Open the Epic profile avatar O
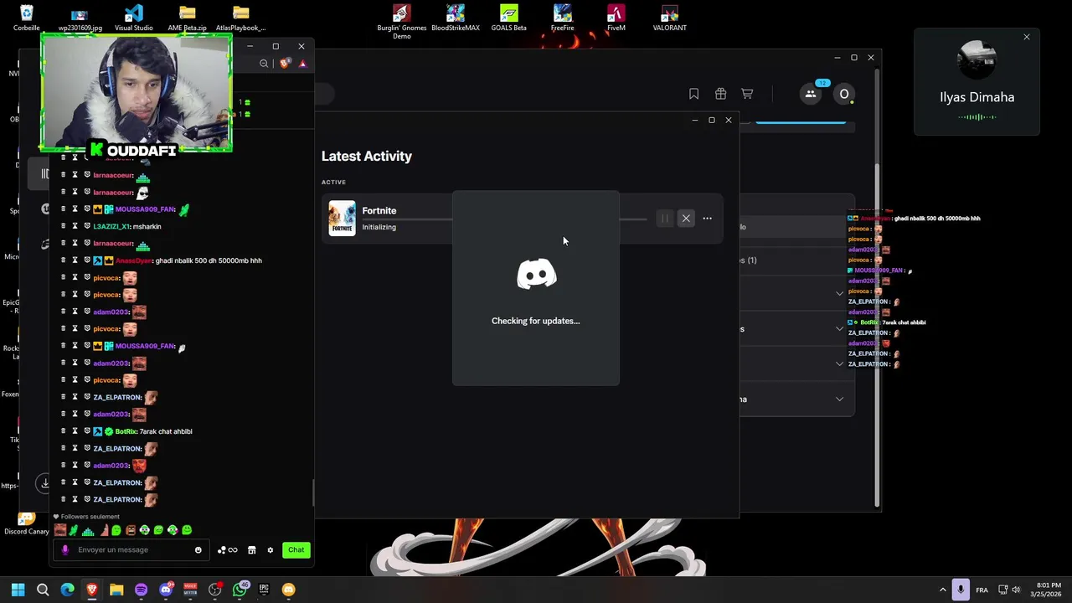The width and height of the screenshot is (1072, 603). [x=844, y=94]
